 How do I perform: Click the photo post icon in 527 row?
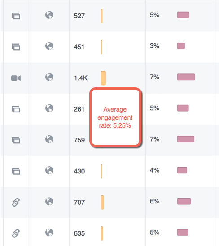(x=16, y=16)
